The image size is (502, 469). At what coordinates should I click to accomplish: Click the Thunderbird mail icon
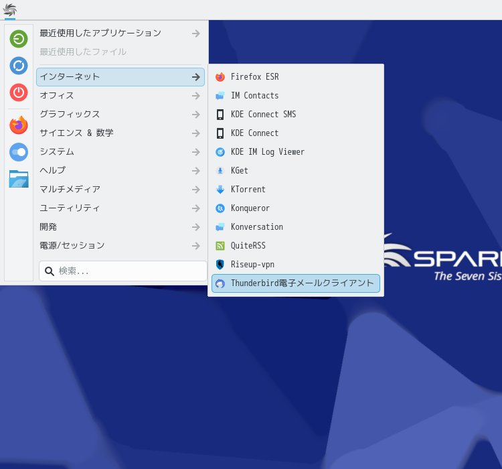point(220,283)
